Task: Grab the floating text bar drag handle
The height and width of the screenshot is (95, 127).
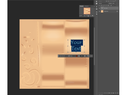Action: [58, 56]
